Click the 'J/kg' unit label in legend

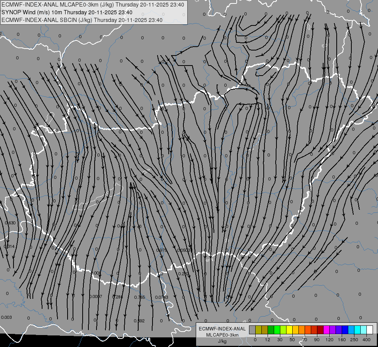[222, 341]
